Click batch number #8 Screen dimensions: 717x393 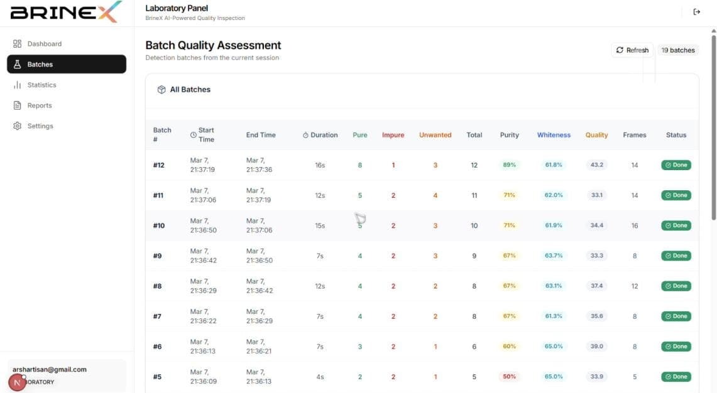pos(157,286)
